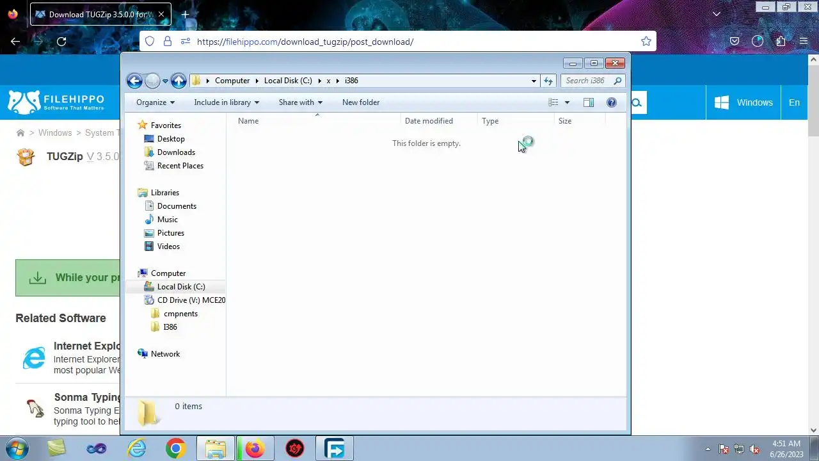
Task: Open En language selector
Action: 794,102
